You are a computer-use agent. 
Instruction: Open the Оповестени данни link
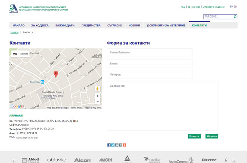pos(213,7)
